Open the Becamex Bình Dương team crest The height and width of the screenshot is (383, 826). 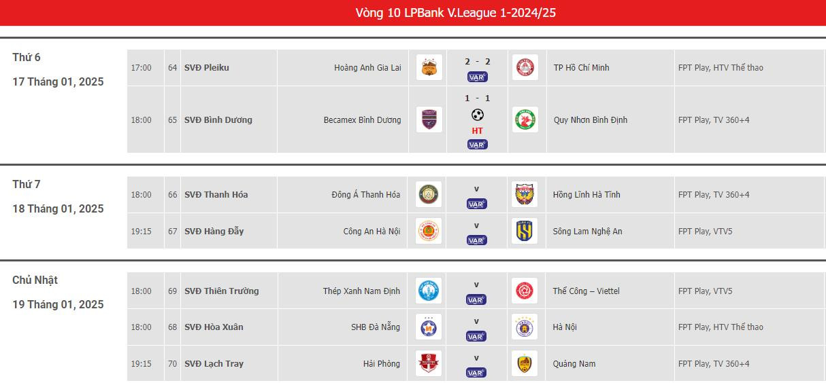click(x=429, y=120)
